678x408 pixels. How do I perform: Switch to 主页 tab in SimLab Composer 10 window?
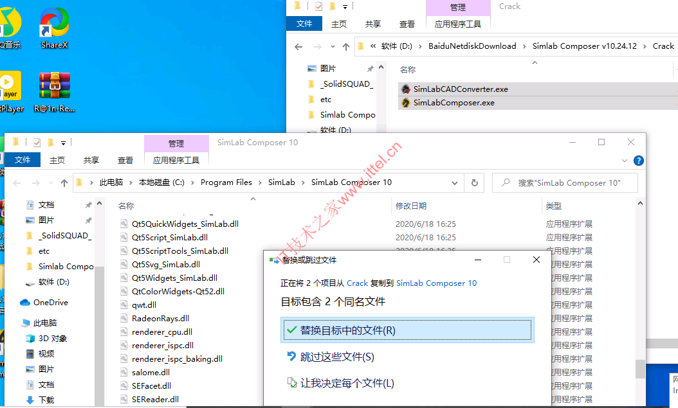57,160
